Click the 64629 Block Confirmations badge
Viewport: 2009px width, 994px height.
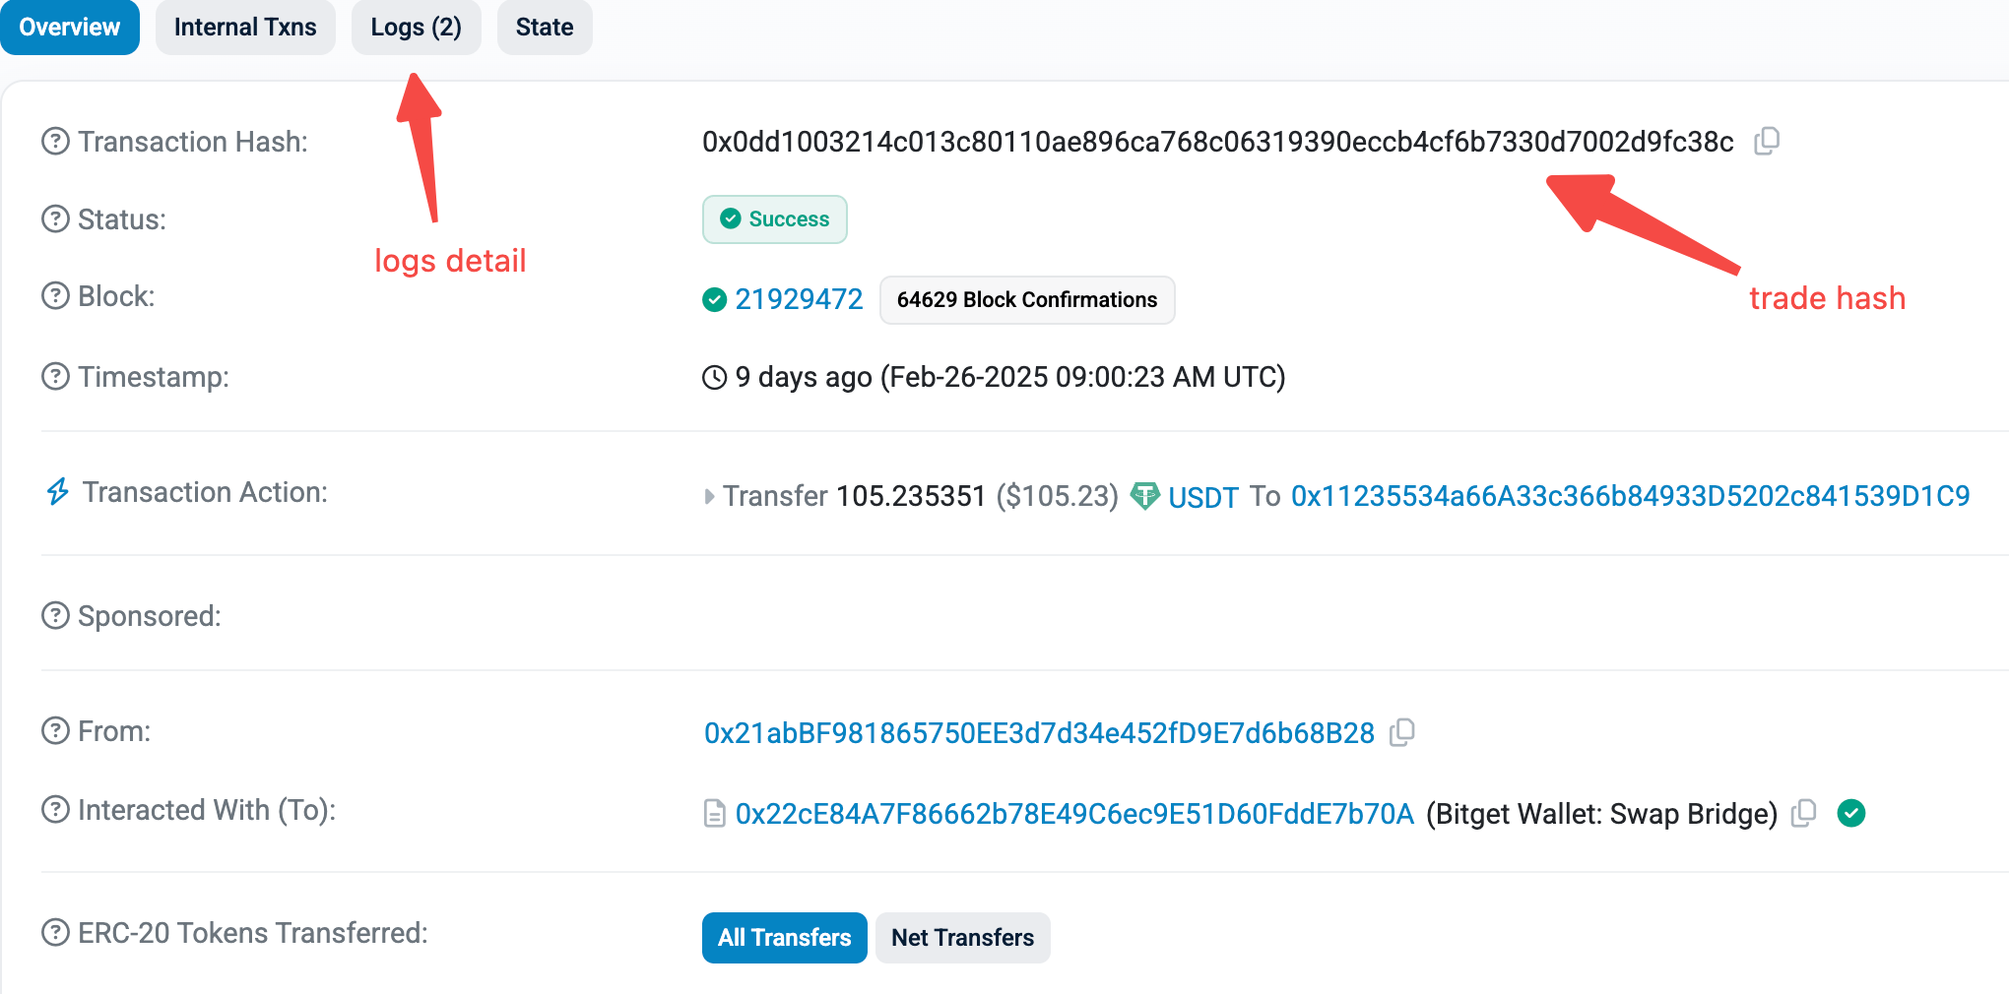click(1026, 299)
